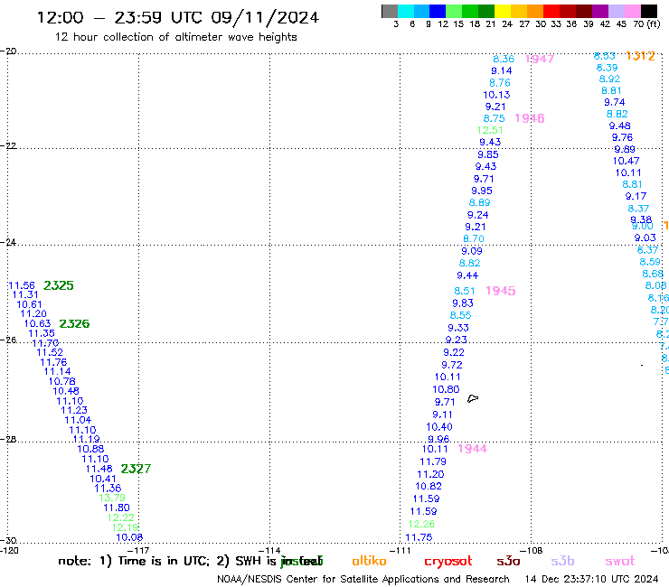Click the small island outline on the map

[473, 399]
